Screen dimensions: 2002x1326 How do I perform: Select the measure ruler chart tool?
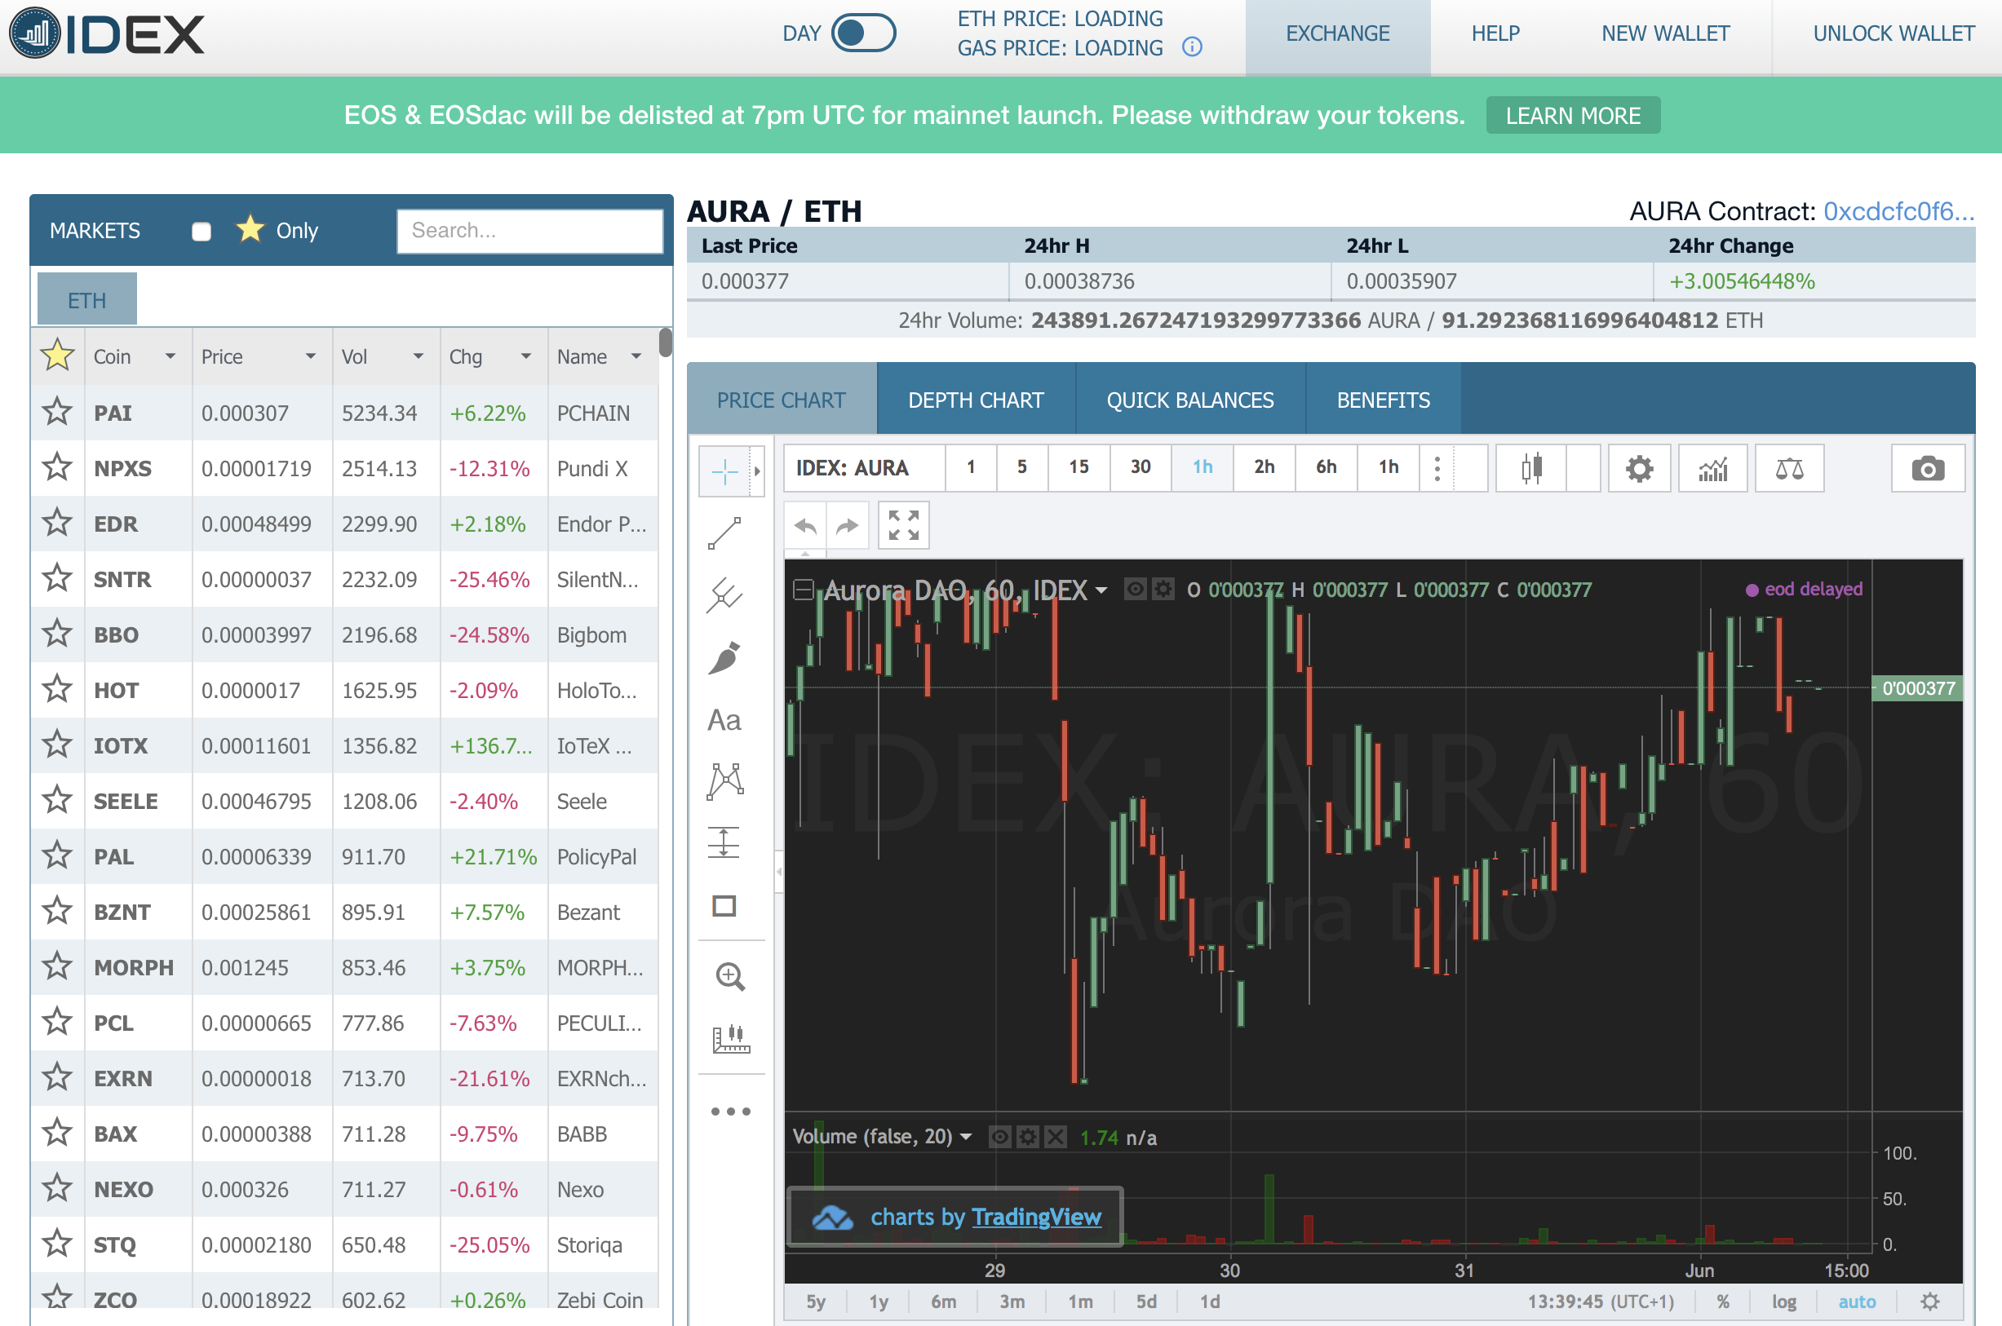click(730, 1039)
